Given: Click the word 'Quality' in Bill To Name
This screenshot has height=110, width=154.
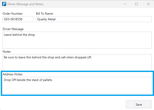Looking at the screenshot, I should pyautogui.click(x=42, y=19).
